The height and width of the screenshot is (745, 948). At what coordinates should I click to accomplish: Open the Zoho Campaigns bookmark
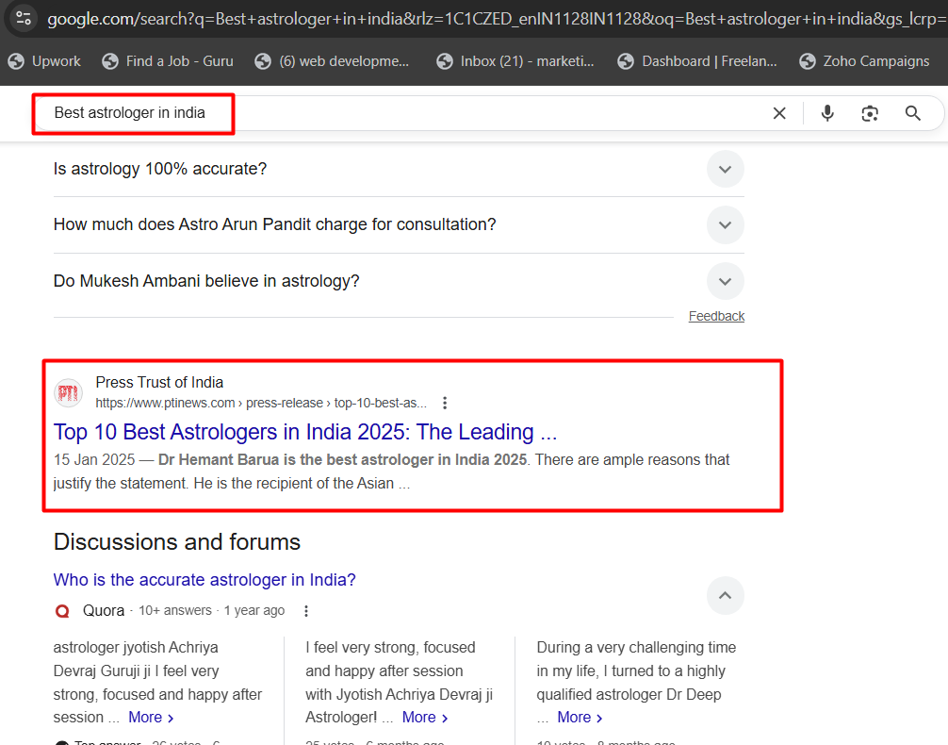tap(864, 61)
